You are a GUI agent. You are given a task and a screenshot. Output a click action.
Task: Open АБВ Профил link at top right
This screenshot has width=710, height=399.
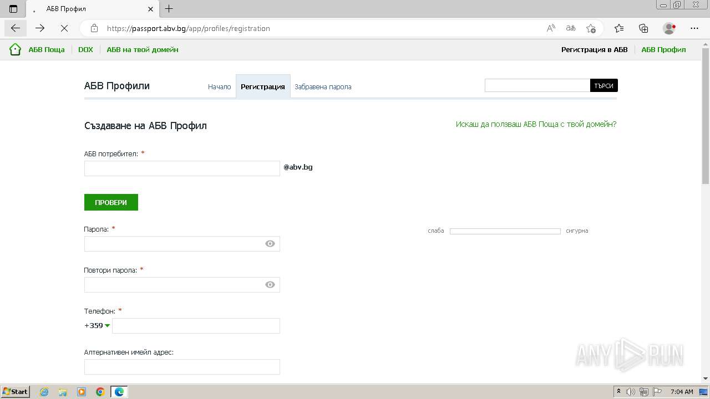(663, 49)
